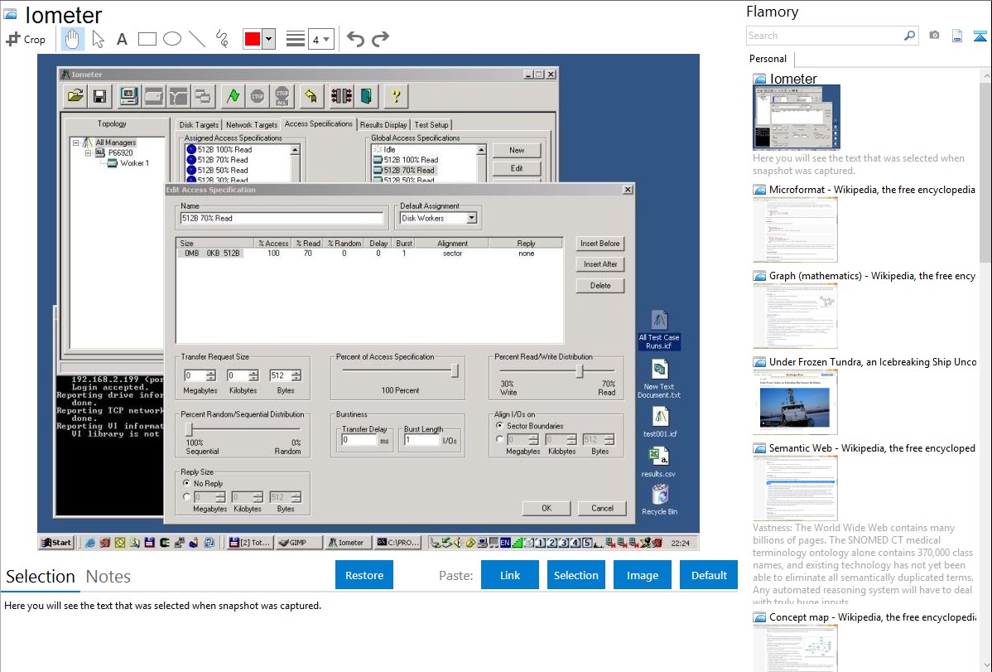Click the All Test Case Runs.icf icon
992x672 pixels.
659,330
